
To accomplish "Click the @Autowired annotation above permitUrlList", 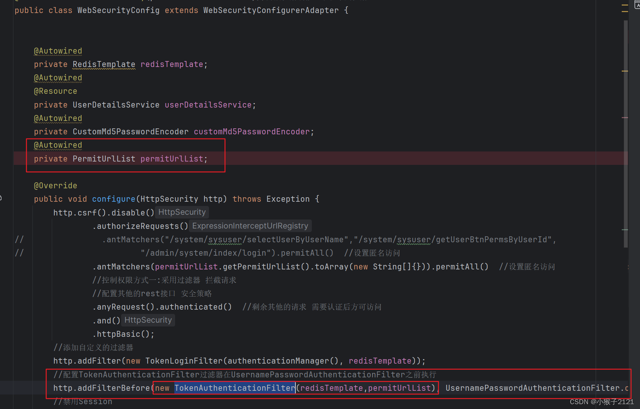I will click(x=58, y=145).
